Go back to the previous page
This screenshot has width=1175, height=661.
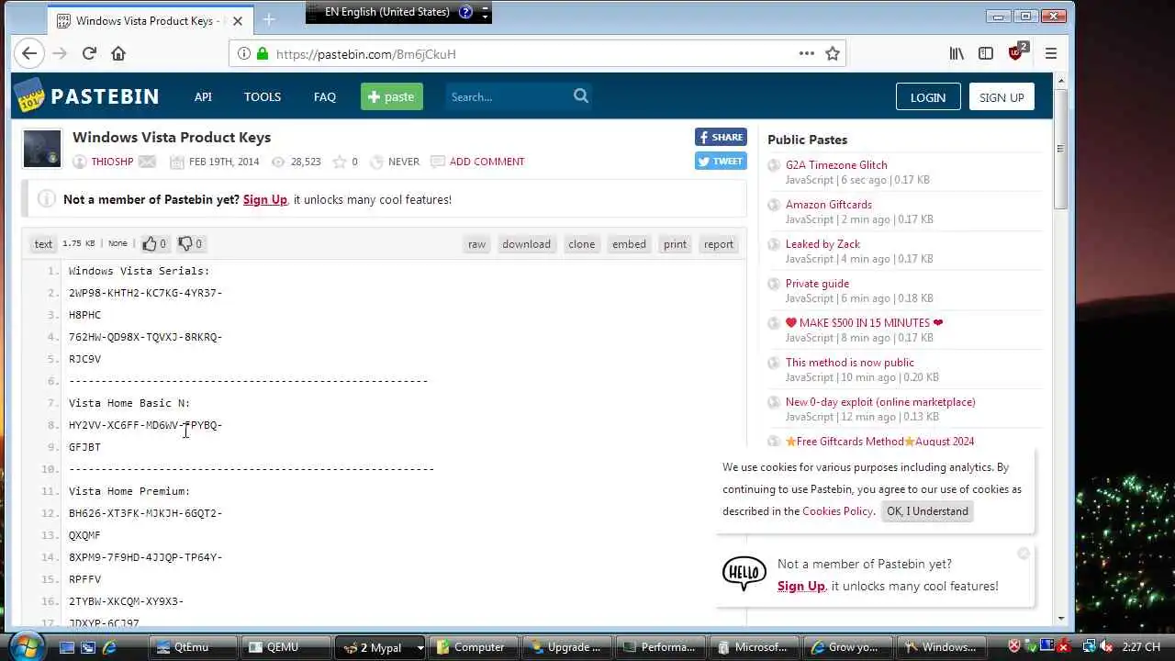click(29, 53)
